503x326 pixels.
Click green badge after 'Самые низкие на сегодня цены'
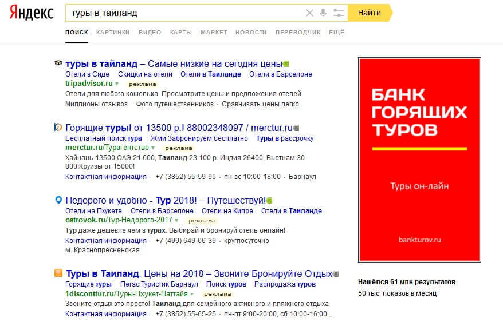(x=286, y=64)
